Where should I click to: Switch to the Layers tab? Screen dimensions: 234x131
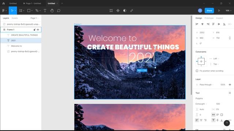[6, 18]
